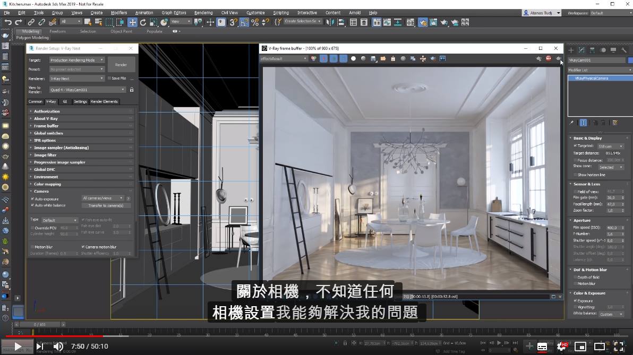Enable Depth of field checkbox
Screen dimensions: 633x355
coord(575,277)
